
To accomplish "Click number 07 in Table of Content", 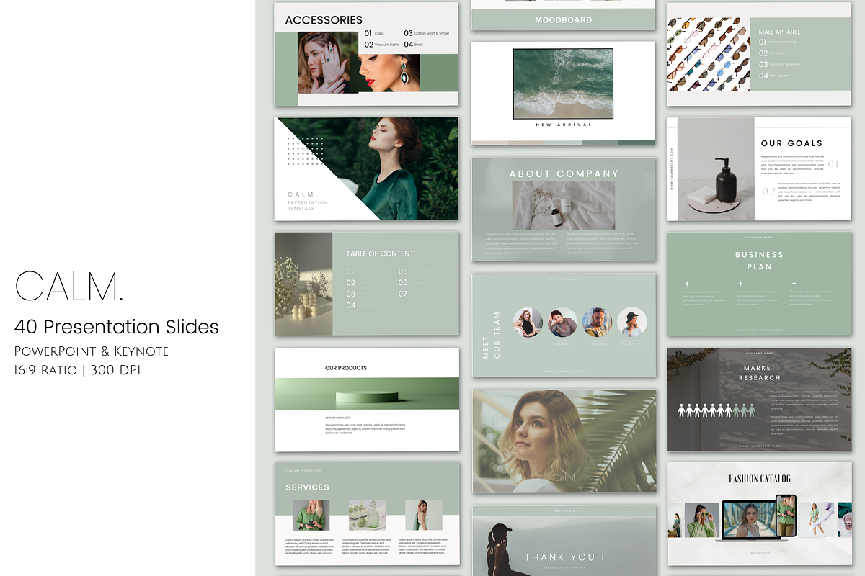I will [x=403, y=294].
